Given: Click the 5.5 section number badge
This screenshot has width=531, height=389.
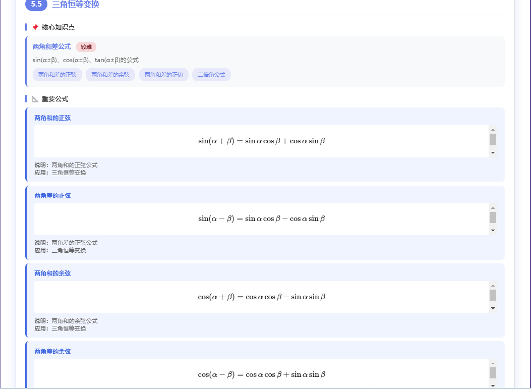Looking at the screenshot, I should 36,5.
